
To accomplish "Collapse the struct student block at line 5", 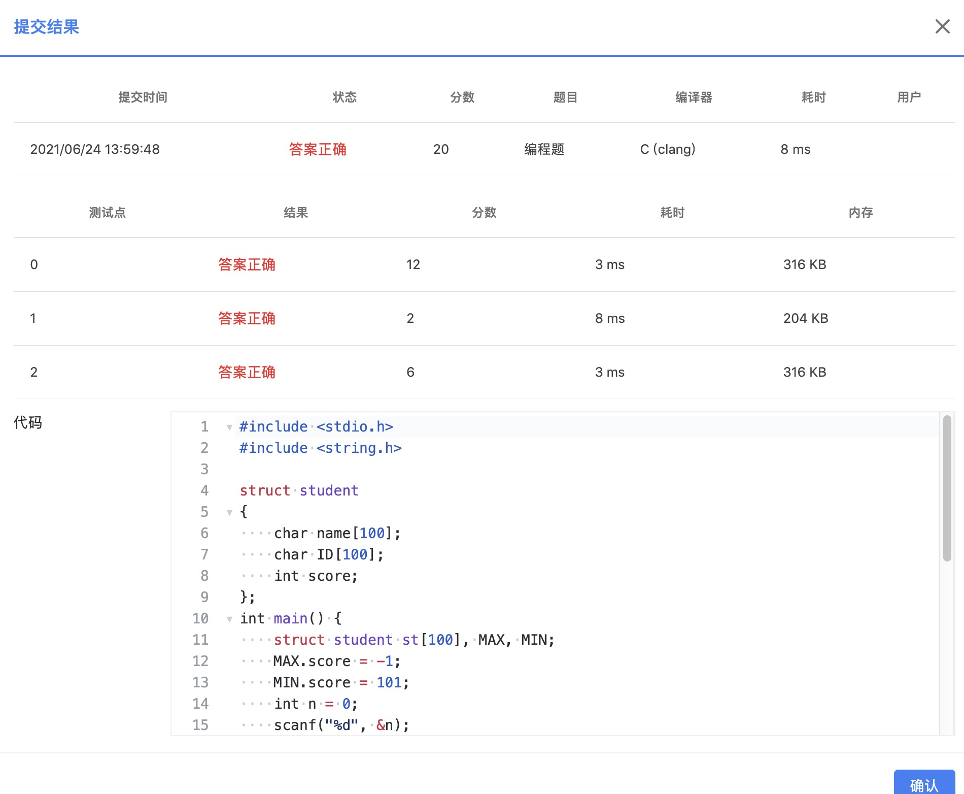I will click(x=228, y=512).
